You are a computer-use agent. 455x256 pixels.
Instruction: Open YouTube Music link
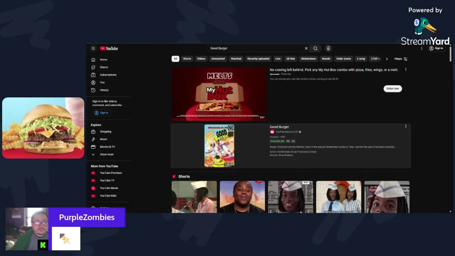108,188
